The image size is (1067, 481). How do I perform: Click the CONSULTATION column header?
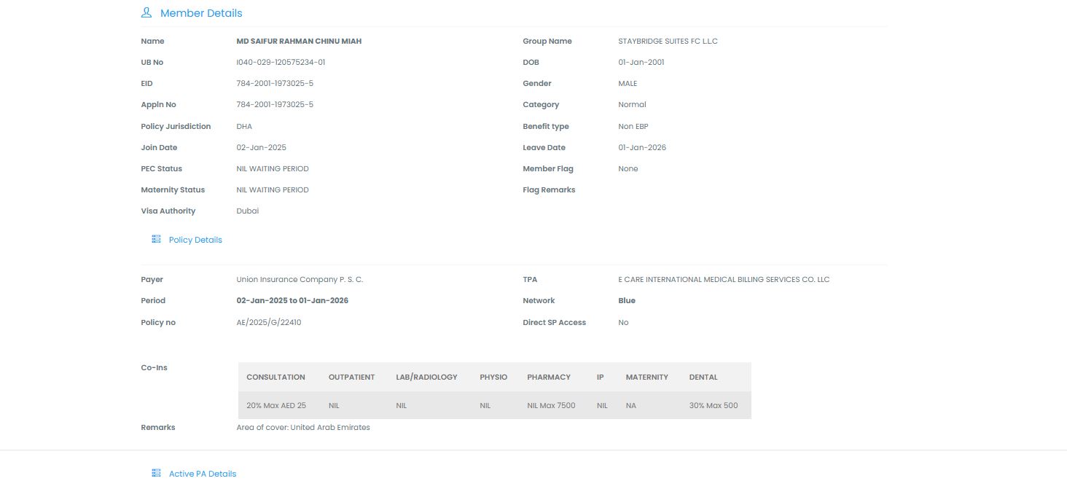tap(275, 378)
